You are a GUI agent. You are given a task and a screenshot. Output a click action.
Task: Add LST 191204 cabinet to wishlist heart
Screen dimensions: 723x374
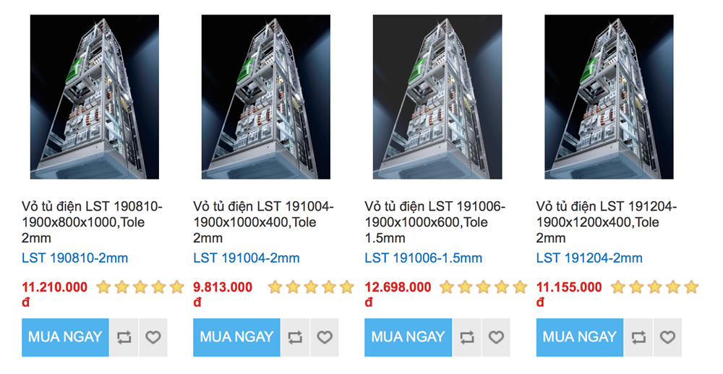667,337
